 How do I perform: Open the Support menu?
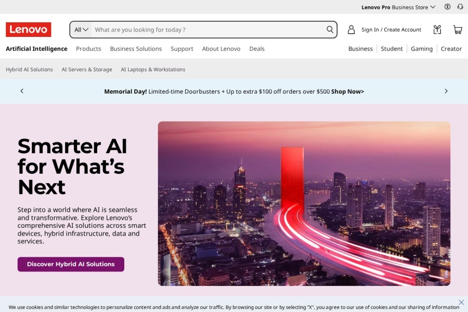tap(182, 49)
